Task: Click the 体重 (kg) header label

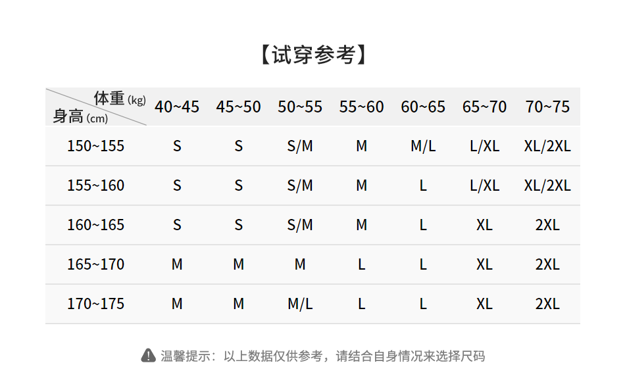Action: 119,99
